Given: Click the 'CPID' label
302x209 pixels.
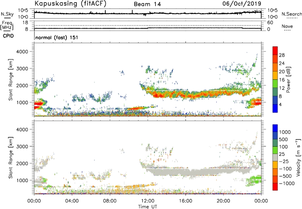Looking at the screenshot, I should click(8, 36).
